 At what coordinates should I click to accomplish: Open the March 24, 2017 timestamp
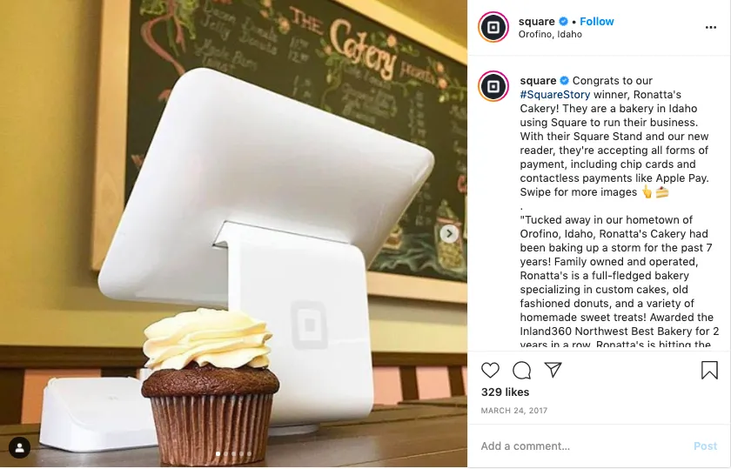514,411
